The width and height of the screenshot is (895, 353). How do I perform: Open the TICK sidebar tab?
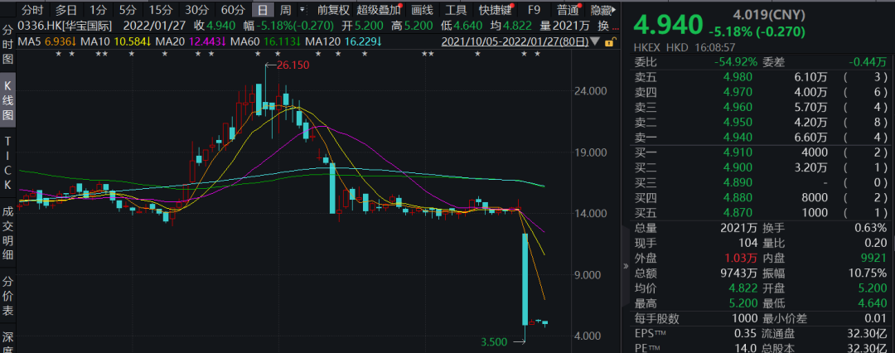coord(8,162)
